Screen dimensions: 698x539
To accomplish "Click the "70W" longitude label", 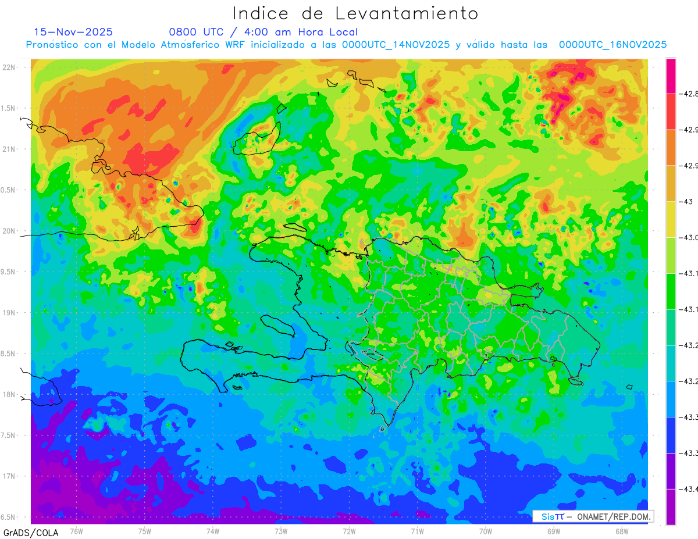I will click(x=486, y=531).
